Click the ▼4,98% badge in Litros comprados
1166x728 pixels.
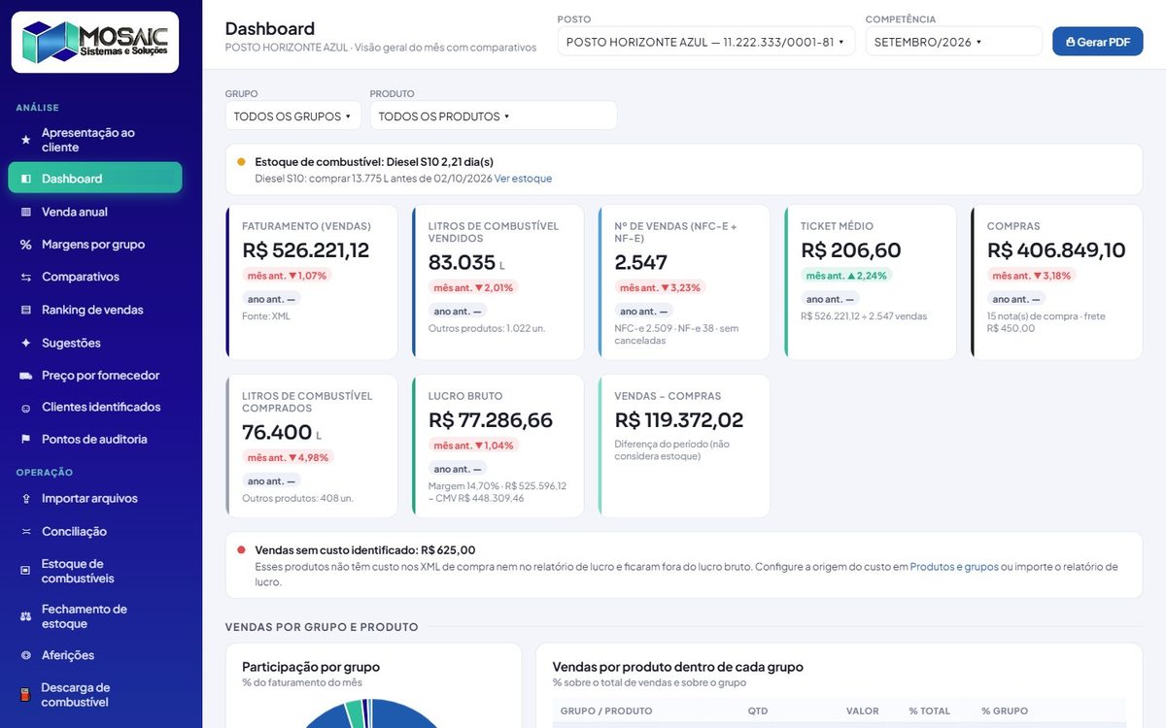[x=287, y=458]
